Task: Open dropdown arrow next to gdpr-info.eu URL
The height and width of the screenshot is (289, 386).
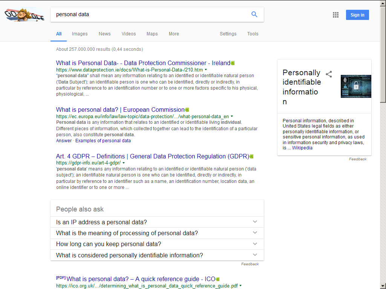Action: pyautogui.click(x=124, y=163)
